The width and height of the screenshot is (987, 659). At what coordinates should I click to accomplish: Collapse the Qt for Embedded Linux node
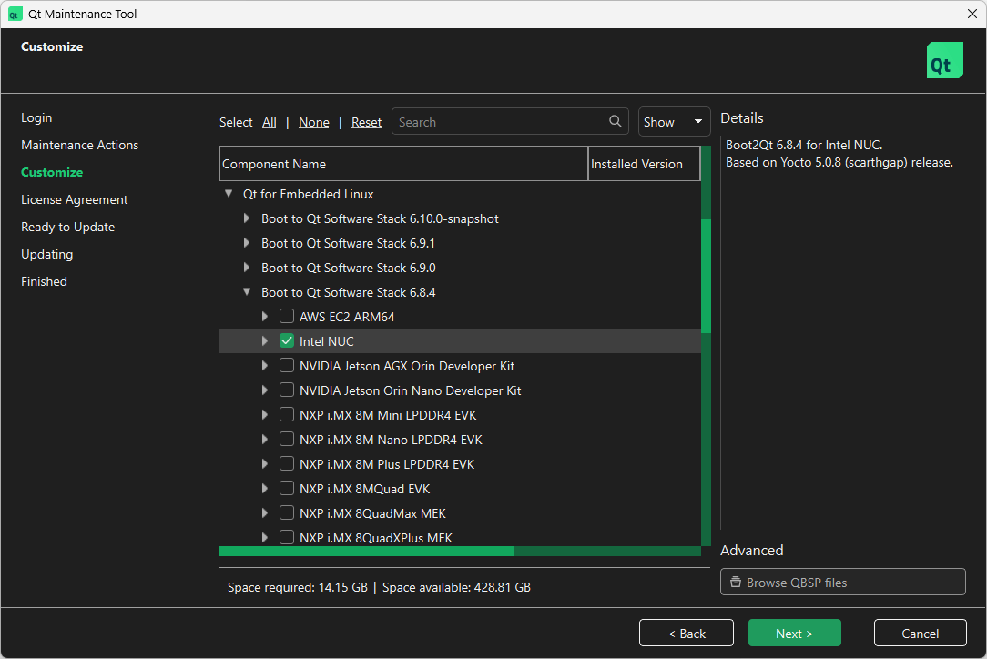[x=229, y=194]
